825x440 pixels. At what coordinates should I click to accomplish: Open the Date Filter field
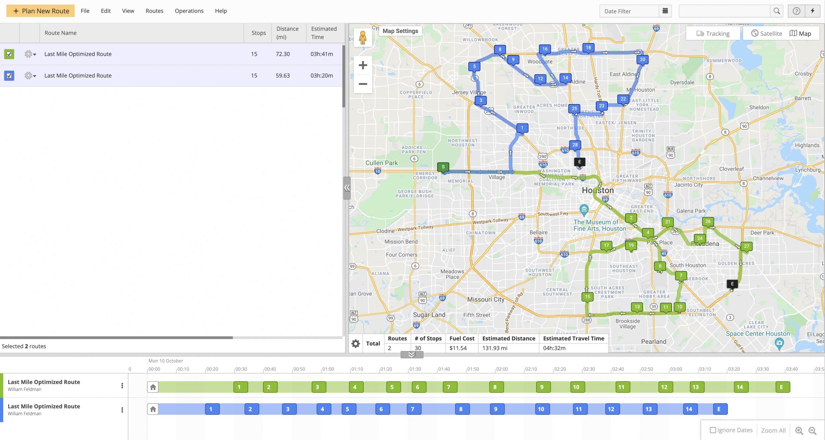629,11
